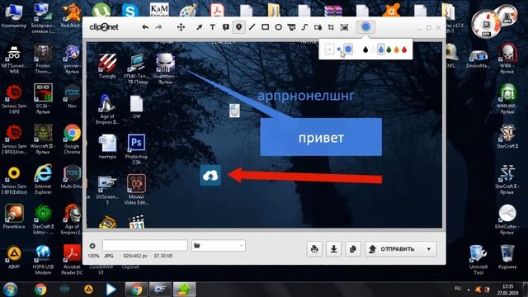Select the Google Chrome desktop shortcut
Screen dimensions: 528x297
click(72, 139)
